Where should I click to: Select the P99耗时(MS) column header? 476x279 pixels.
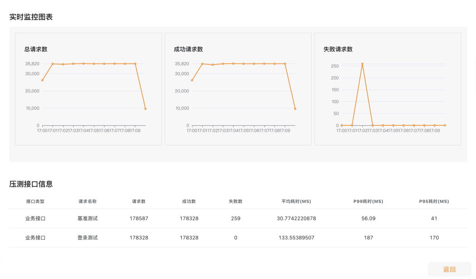click(x=368, y=201)
